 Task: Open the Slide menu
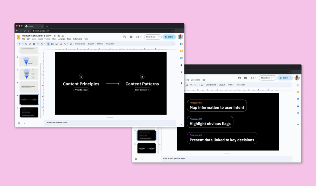54,39
